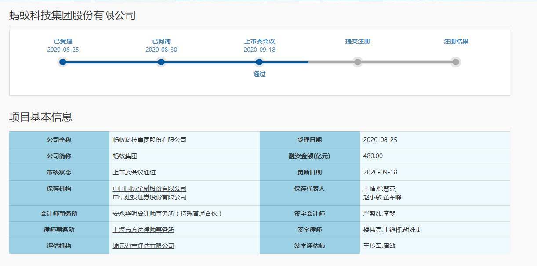
Task: Select the 提交注册 stage marker
Action: tap(357, 62)
